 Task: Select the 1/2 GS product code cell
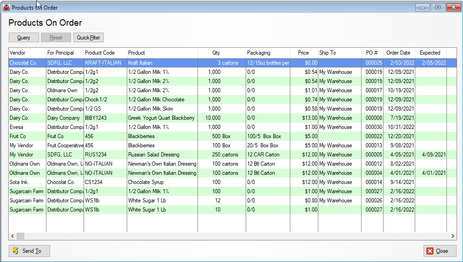tap(106, 109)
